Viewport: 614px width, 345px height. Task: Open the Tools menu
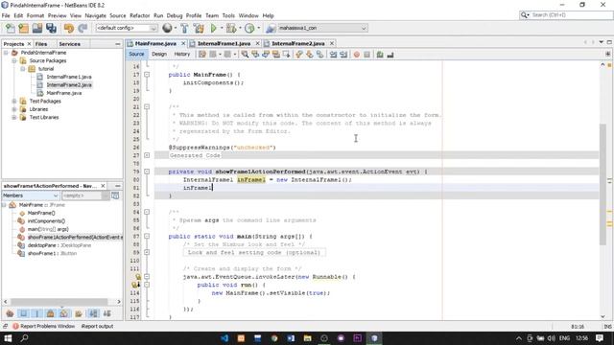(x=228, y=15)
